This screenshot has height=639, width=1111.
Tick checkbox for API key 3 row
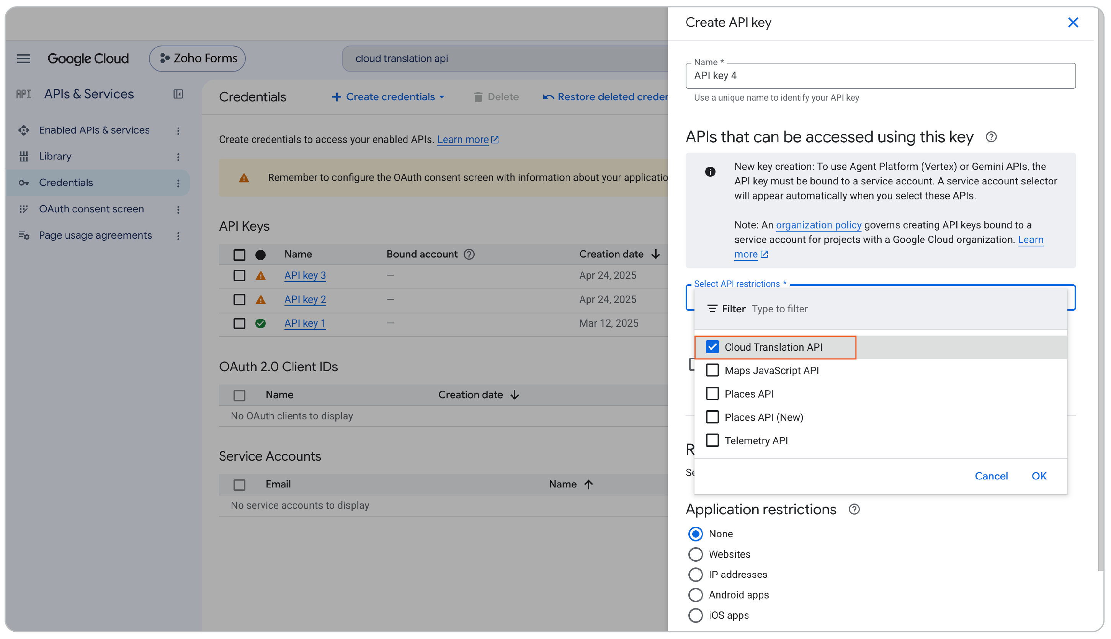click(239, 275)
